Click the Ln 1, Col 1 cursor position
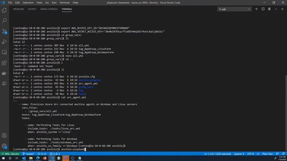The height and width of the screenshot is (161, 287). [217, 154]
